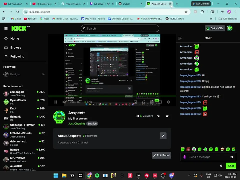Open Discord from the taskbar

[x=171, y=175]
